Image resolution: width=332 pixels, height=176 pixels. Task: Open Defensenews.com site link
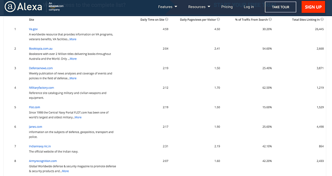click(x=41, y=68)
